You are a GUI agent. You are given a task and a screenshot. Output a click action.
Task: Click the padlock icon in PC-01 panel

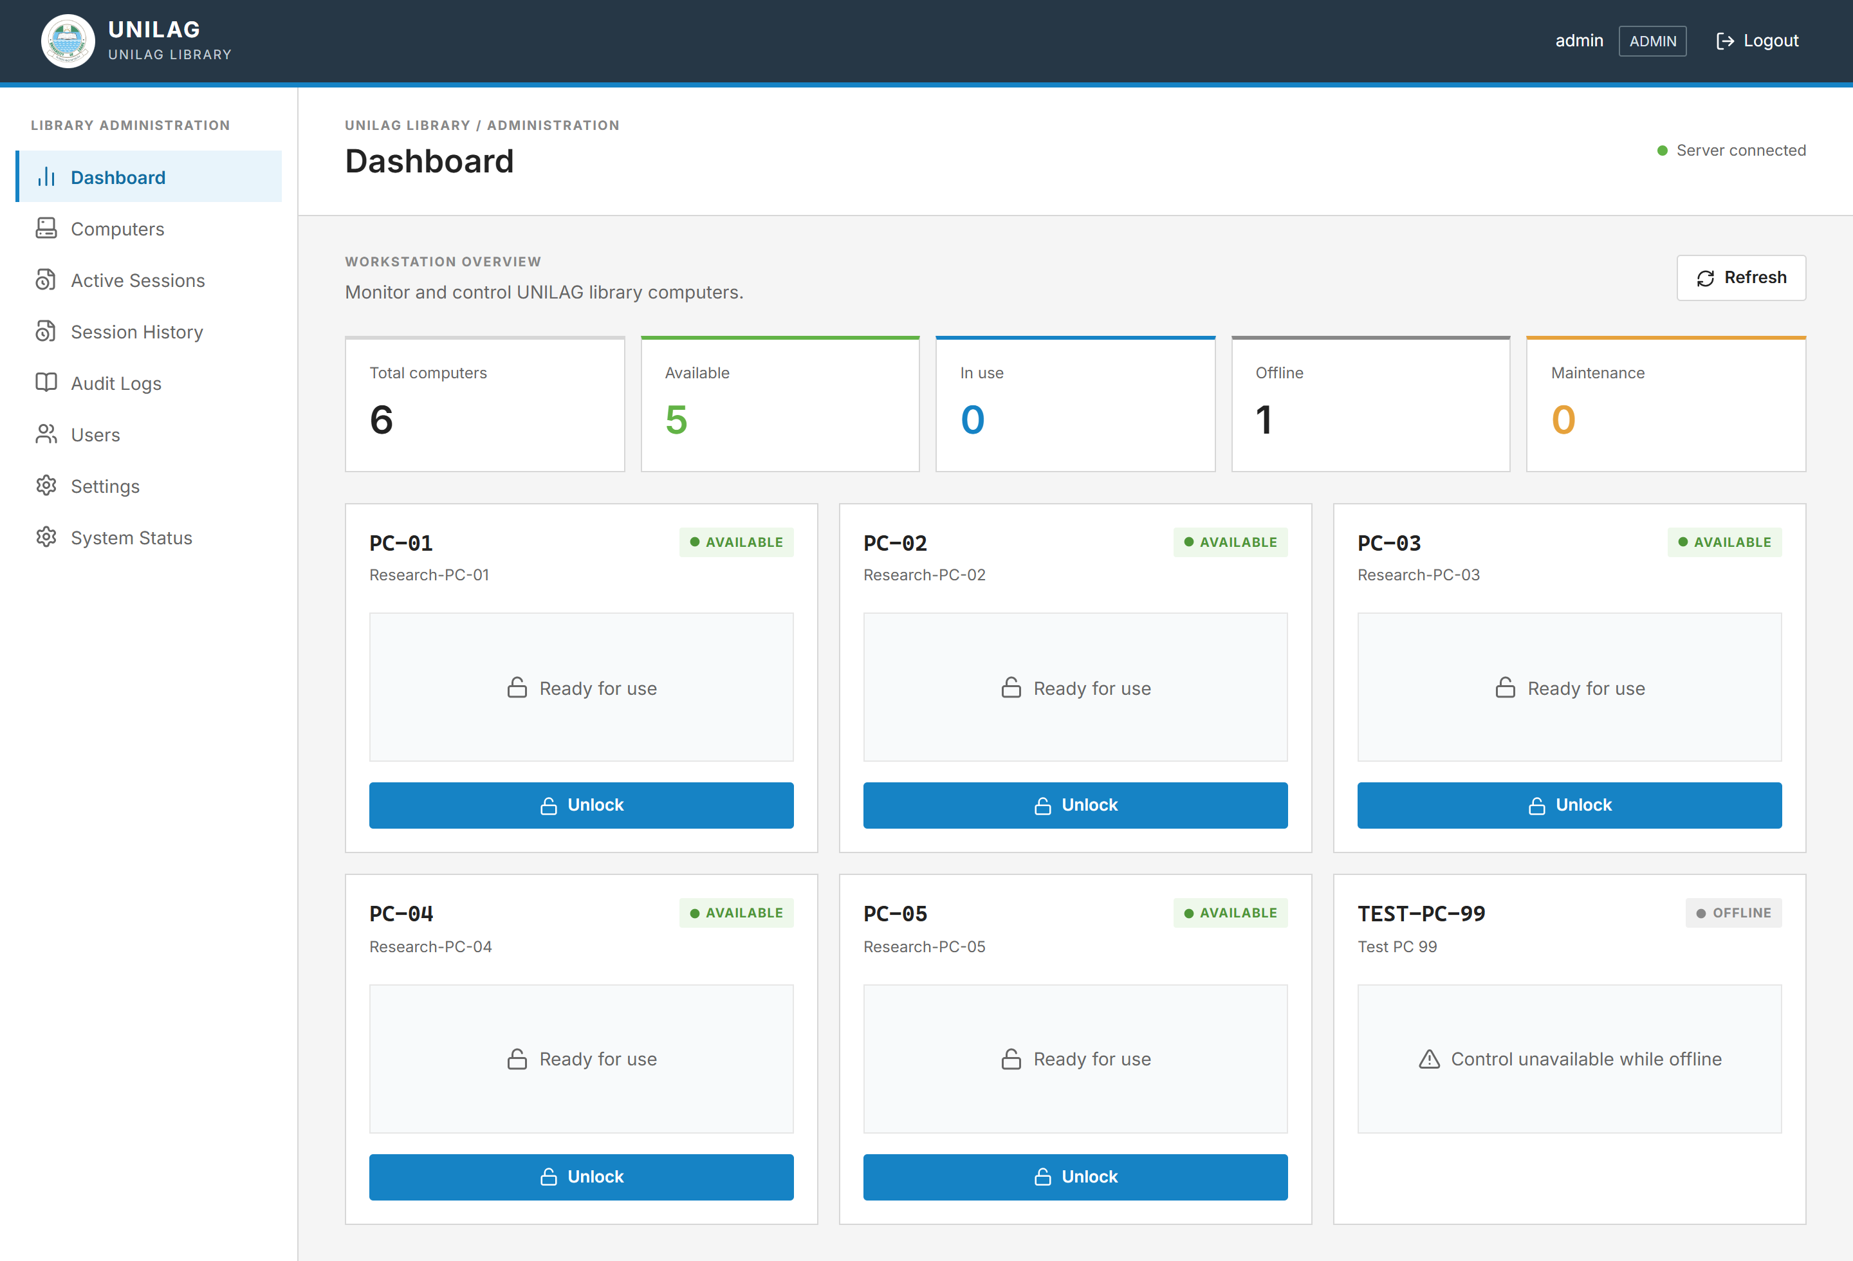pyautogui.click(x=517, y=688)
